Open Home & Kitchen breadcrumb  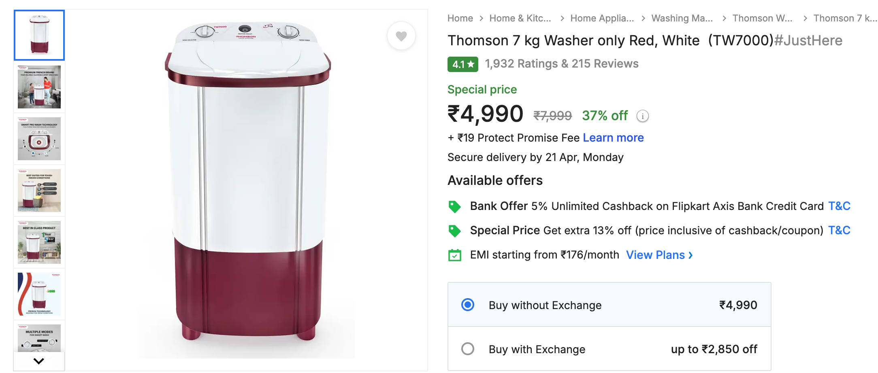click(x=520, y=18)
